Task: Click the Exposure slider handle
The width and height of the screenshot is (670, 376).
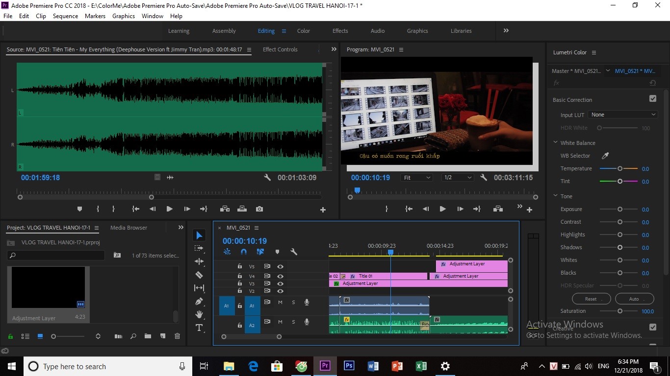Action: click(x=620, y=209)
